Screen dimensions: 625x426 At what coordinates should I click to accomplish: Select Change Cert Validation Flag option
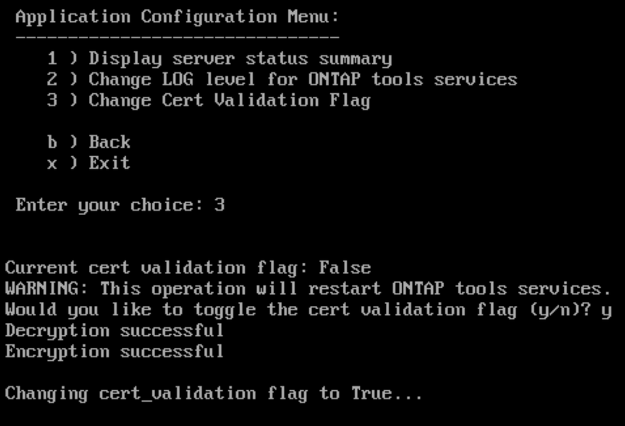point(229,101)
